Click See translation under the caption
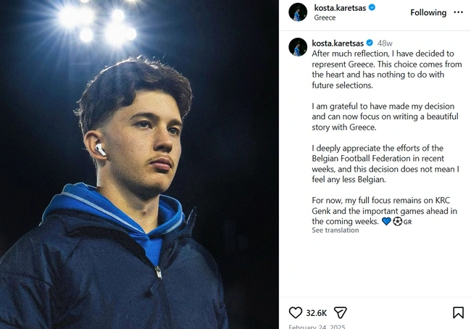Viewport: 471px width, 329px height. (x=335, y=230)
